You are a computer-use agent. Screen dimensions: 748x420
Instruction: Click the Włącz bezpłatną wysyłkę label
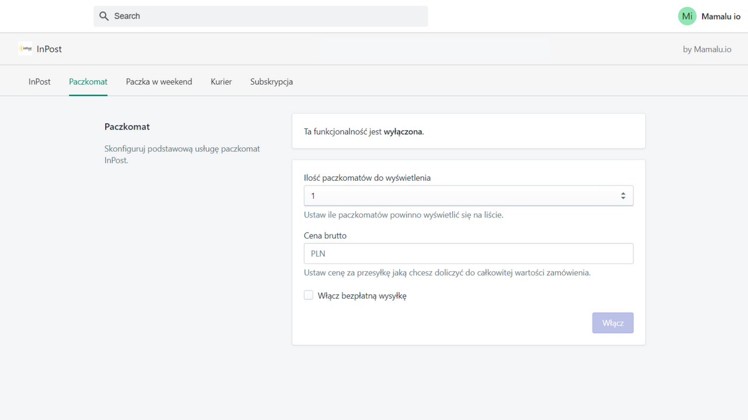(x=362, y=296)
